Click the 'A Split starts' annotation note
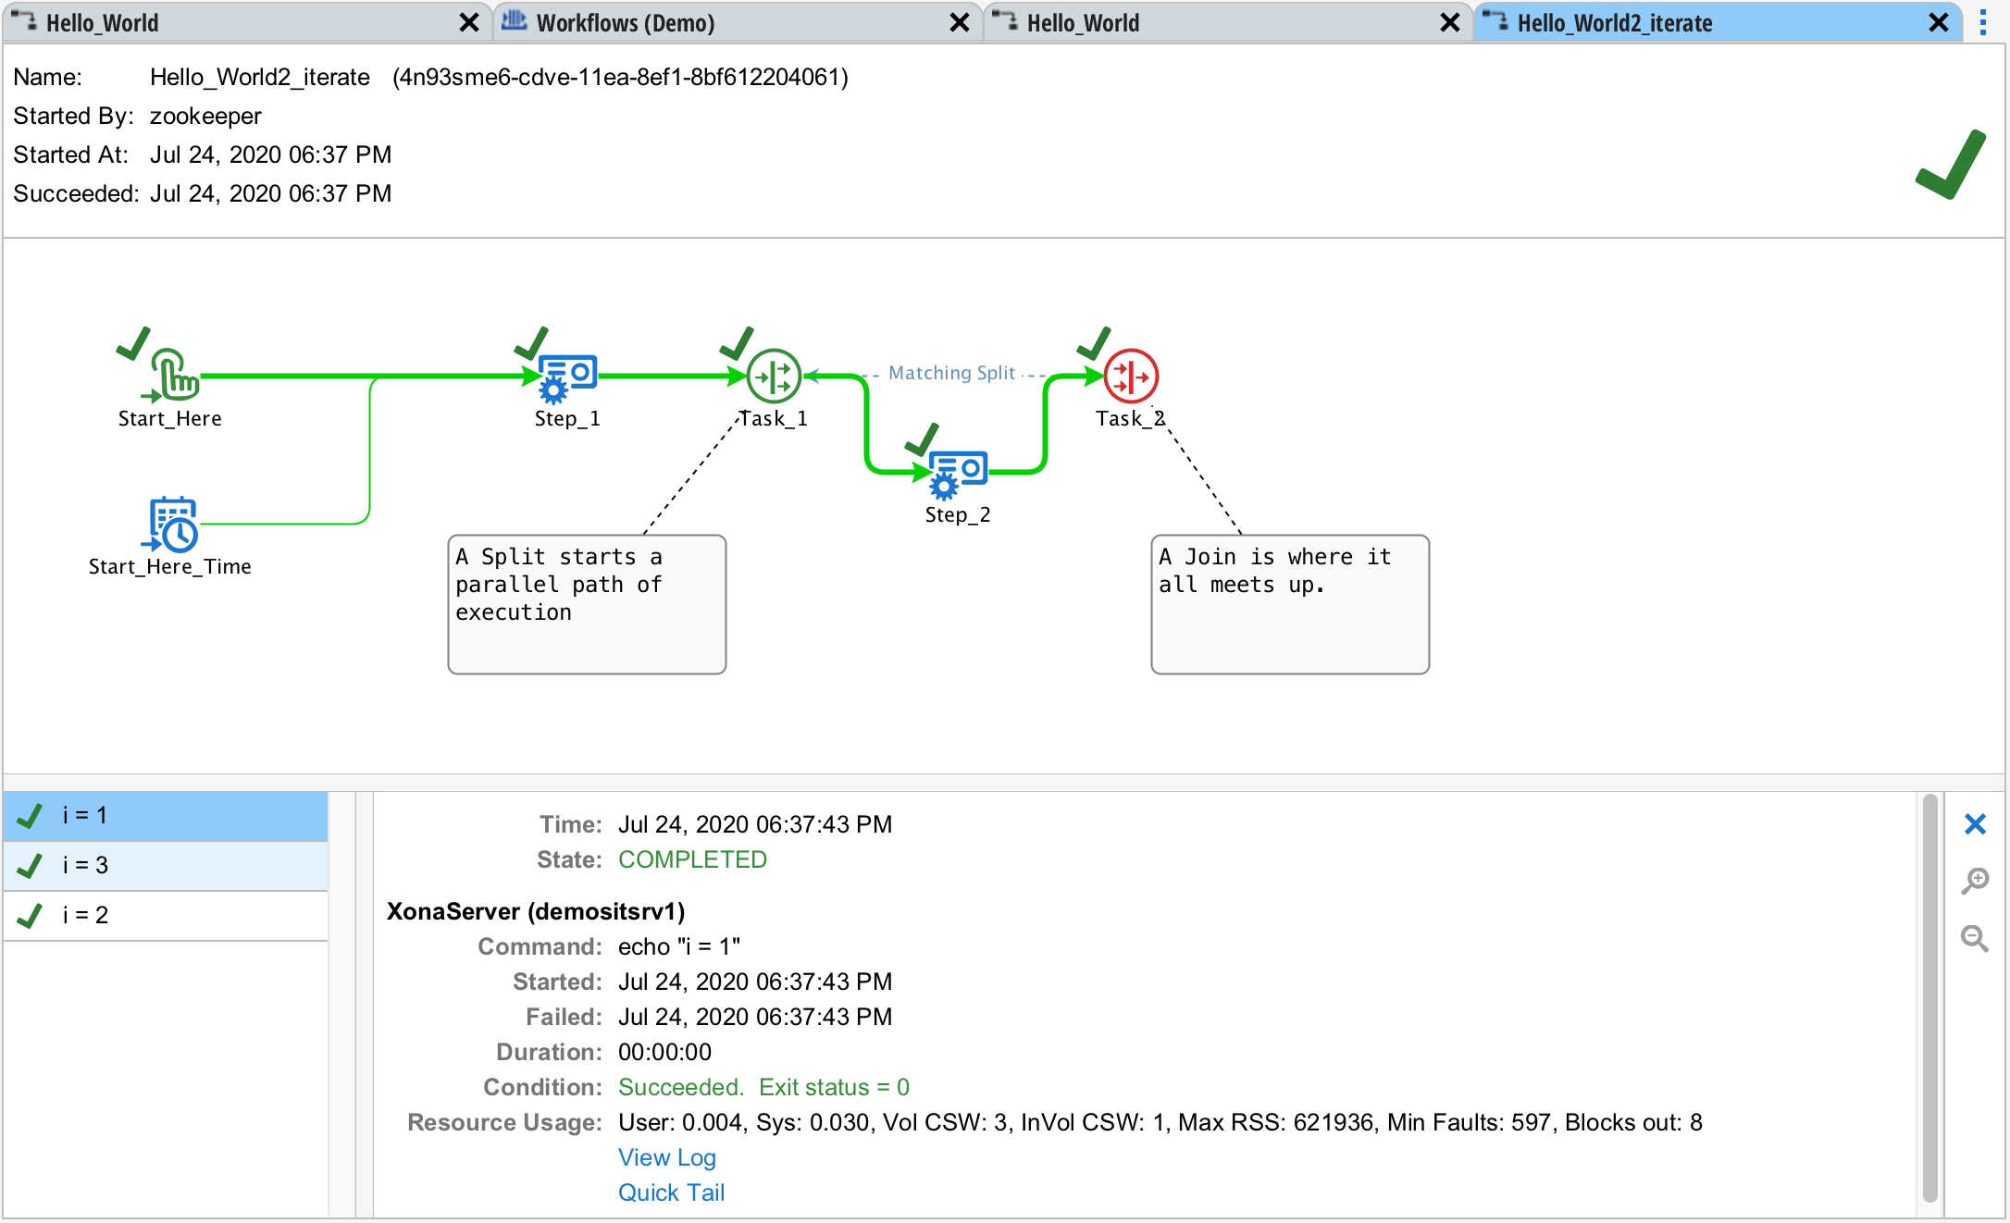The height and width of the screenshot is (1223, 2010). coord(587,603)
